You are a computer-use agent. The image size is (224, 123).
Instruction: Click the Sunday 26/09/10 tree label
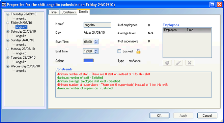[22, 40]
